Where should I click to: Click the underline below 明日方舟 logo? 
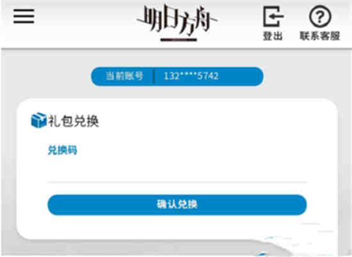pos(179,40)
